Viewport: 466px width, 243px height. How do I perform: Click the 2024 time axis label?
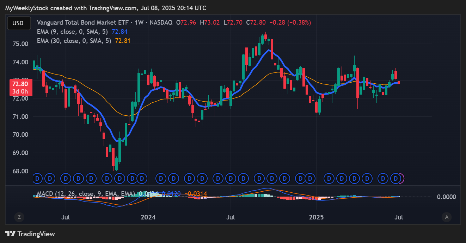tap(148, 217)
